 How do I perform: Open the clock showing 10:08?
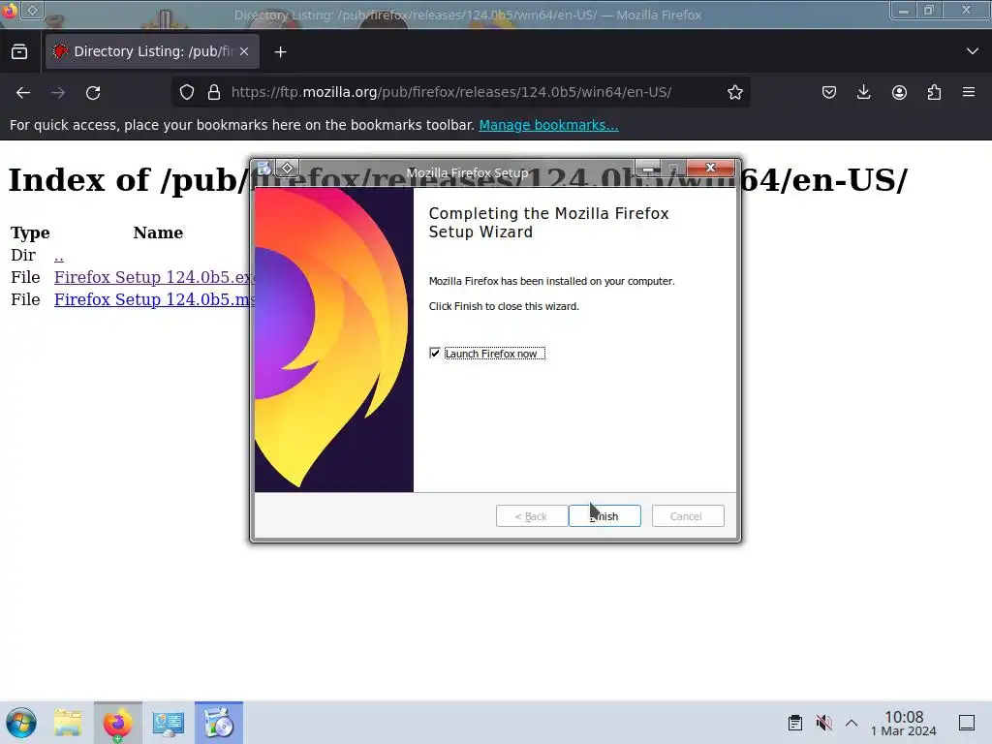904,723
